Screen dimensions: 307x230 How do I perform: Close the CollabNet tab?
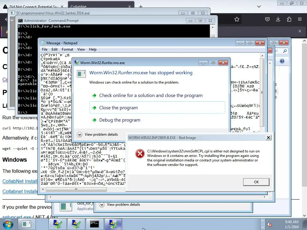pos(130,7)
